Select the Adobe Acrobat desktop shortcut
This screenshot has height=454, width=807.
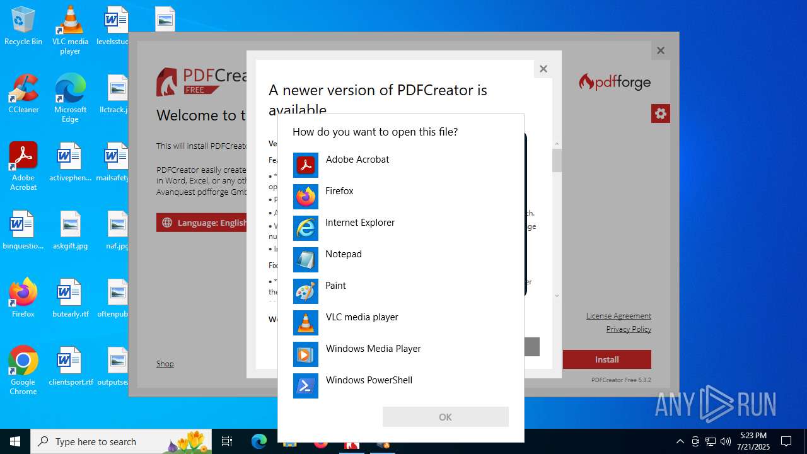[23, 166]
